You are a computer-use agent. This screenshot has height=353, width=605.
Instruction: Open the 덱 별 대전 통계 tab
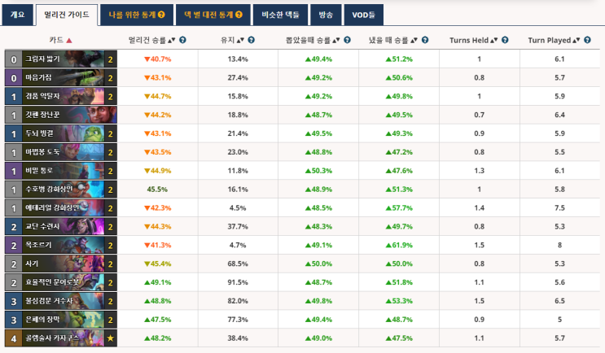coord(213,15)
